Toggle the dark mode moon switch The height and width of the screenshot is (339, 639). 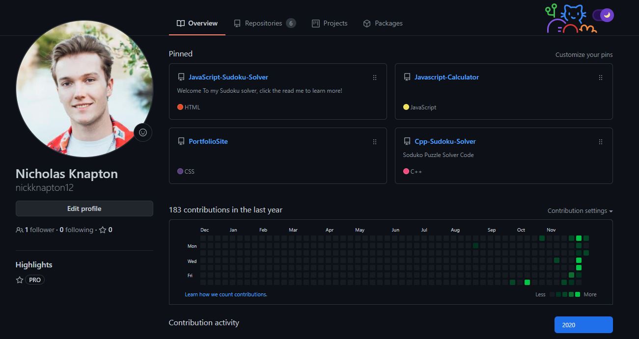tap(603, 15)
